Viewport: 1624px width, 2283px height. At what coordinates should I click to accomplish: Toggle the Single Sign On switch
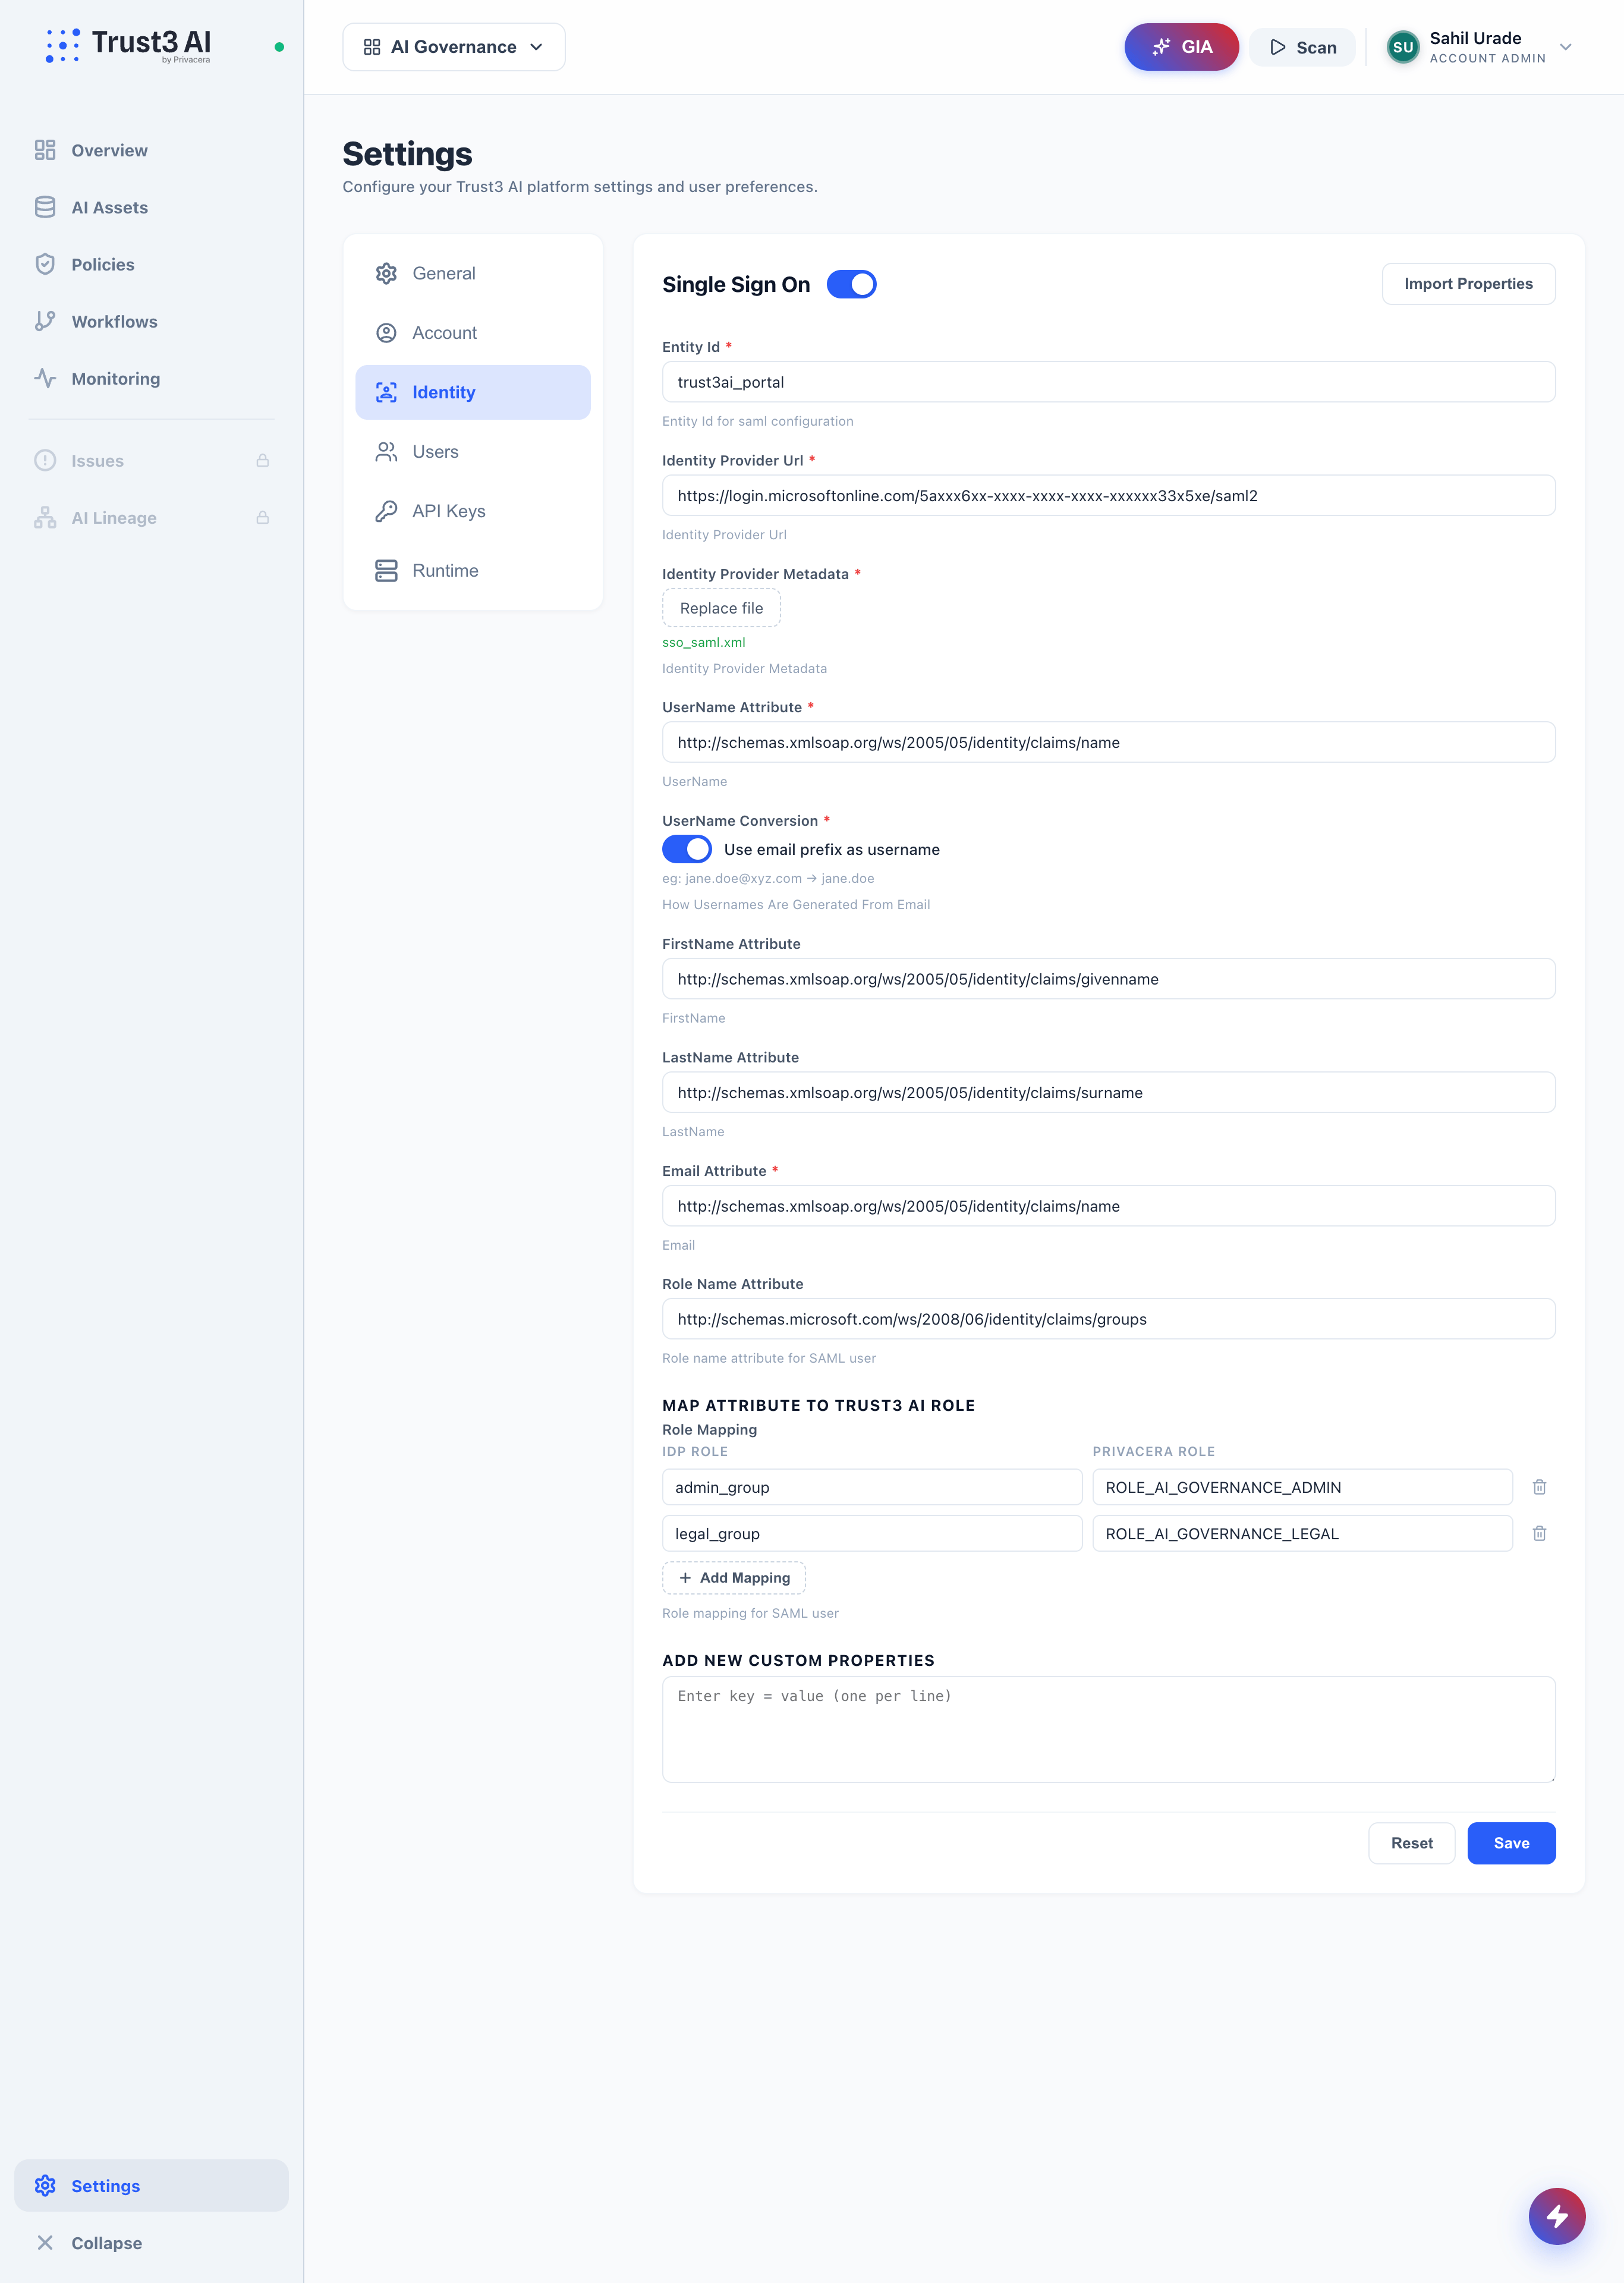[x=851, y=284]
